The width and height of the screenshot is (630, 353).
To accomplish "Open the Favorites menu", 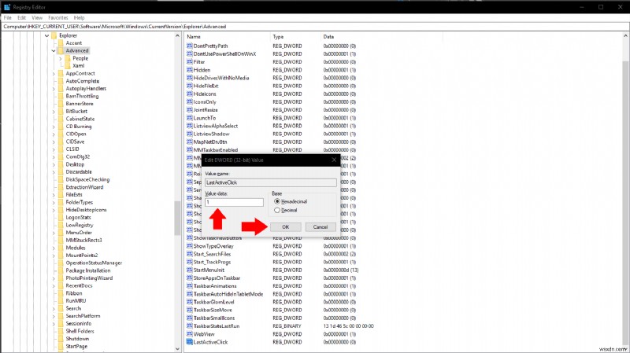I will (x=58, y=17).
